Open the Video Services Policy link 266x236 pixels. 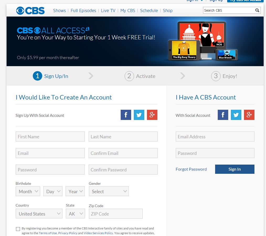click(98, 233)
